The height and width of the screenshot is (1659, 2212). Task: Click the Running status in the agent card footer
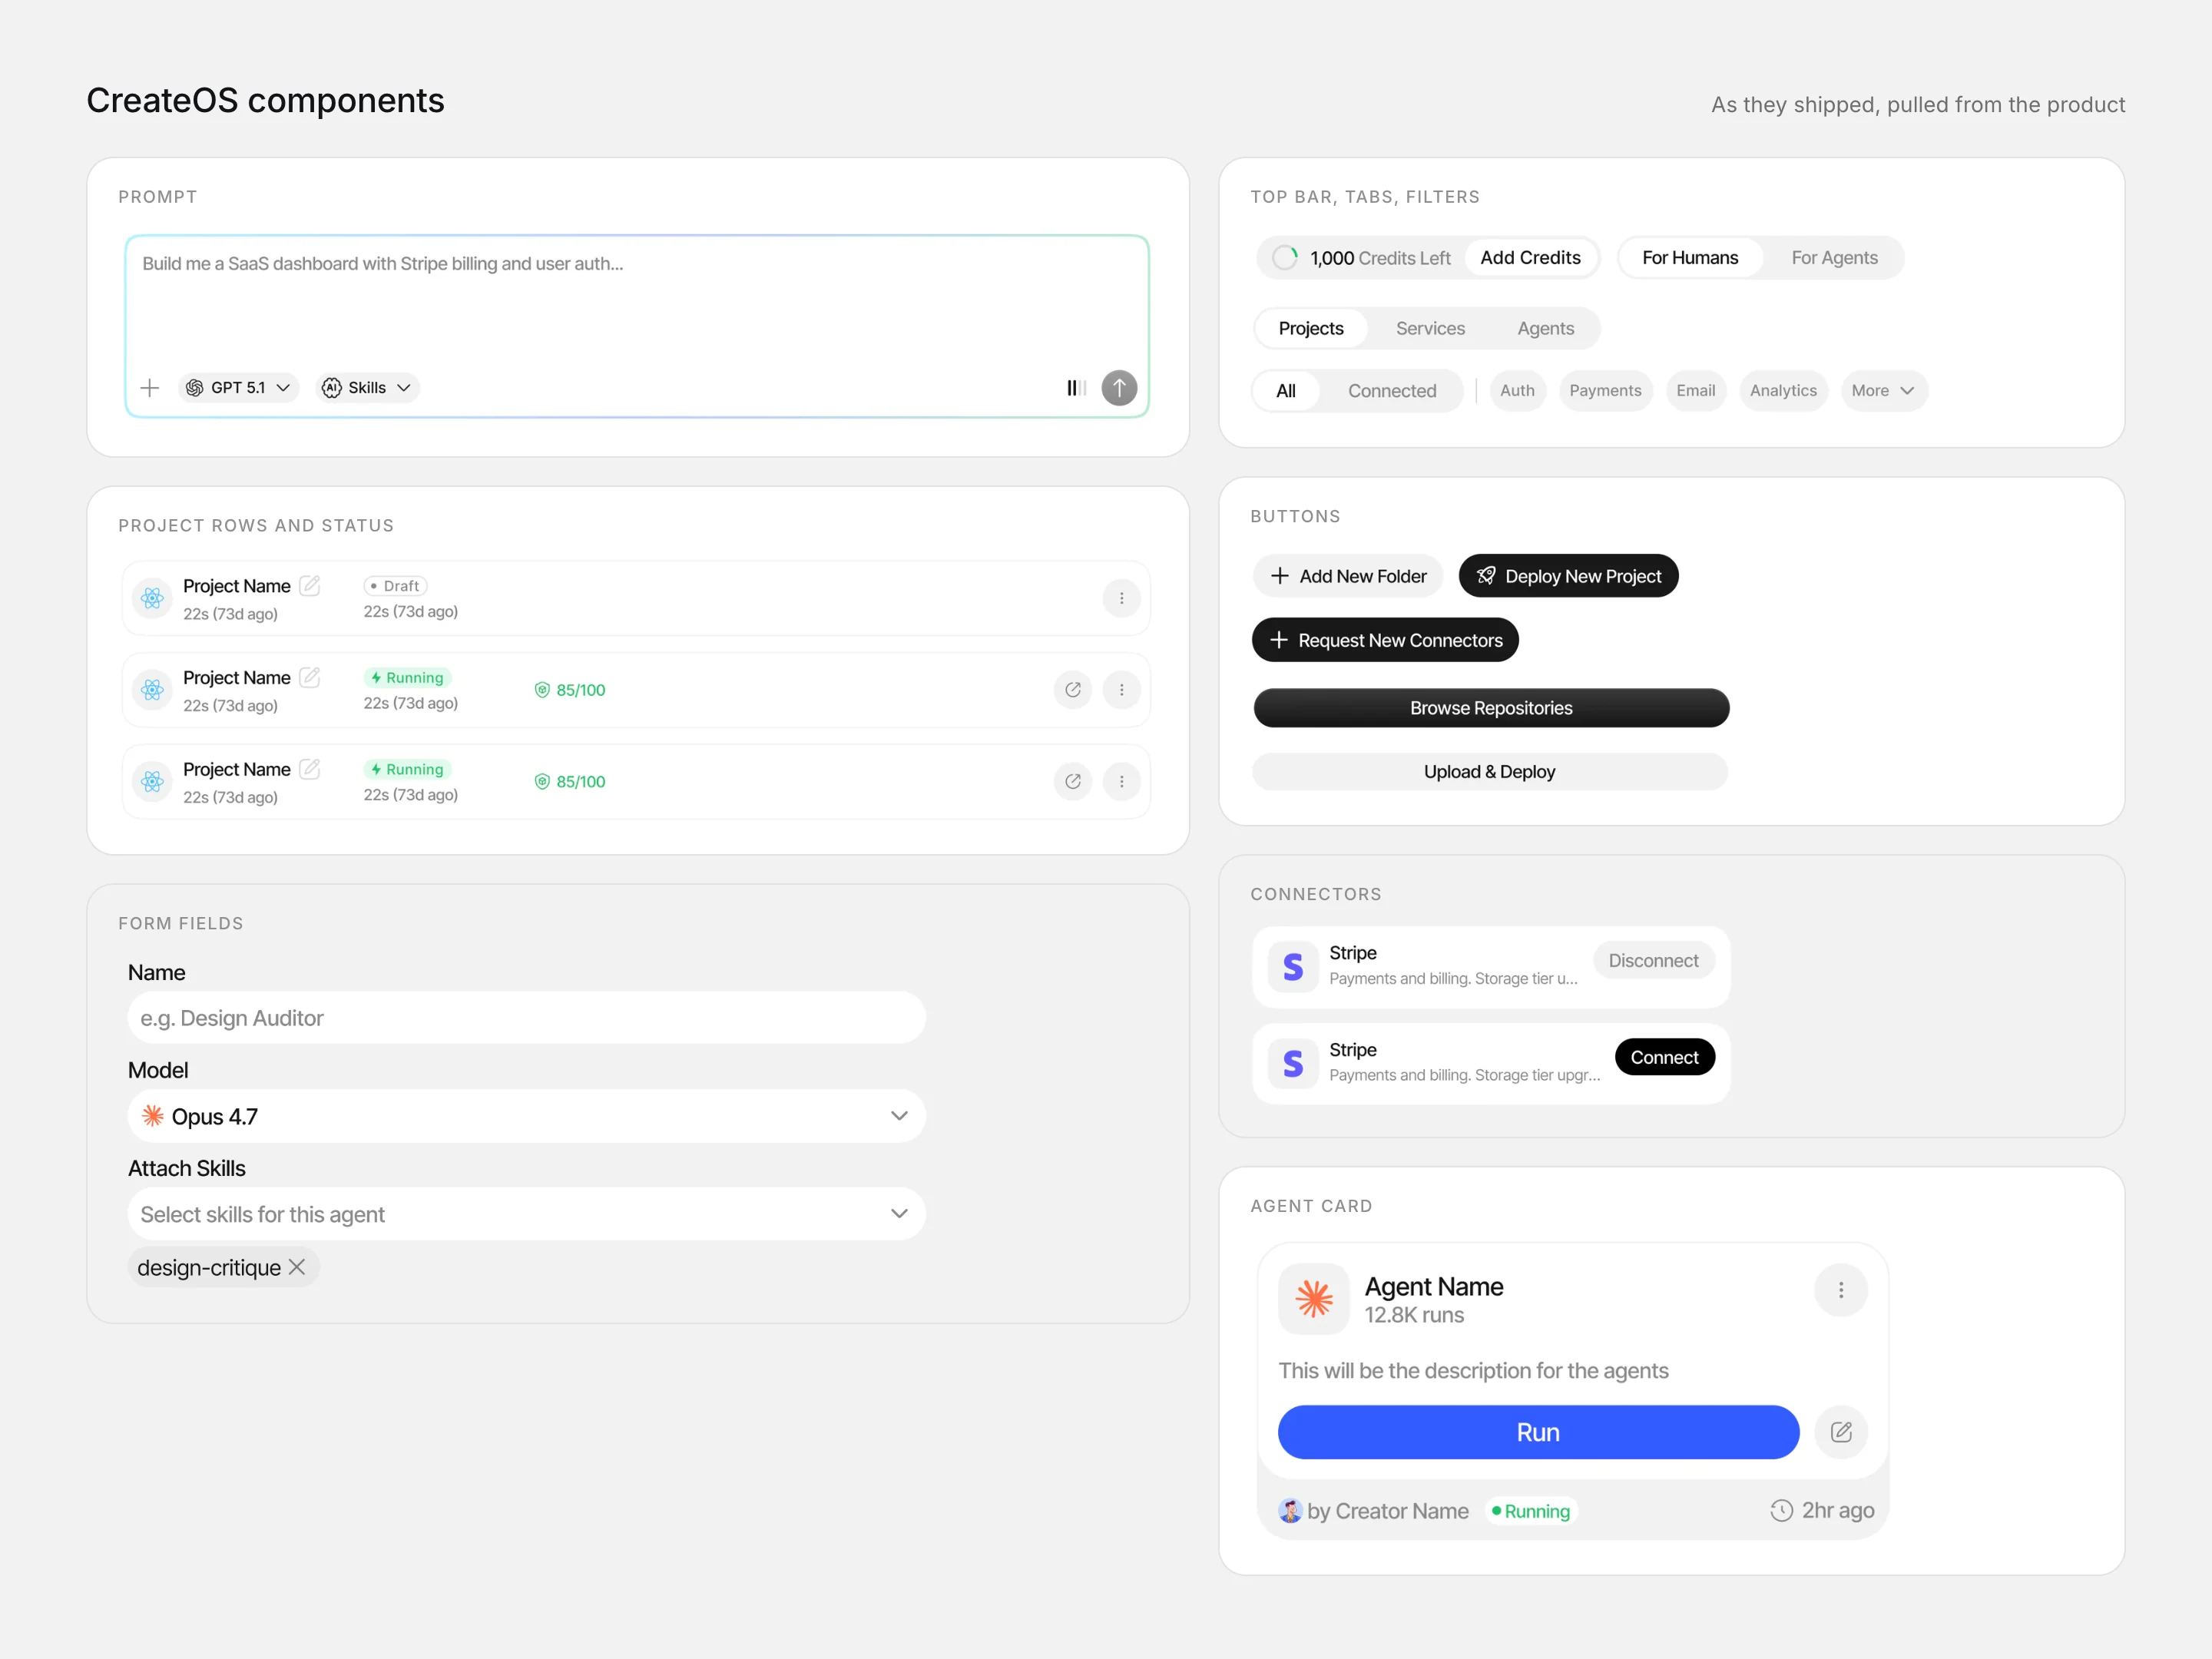click(x=1531, y=1511)
